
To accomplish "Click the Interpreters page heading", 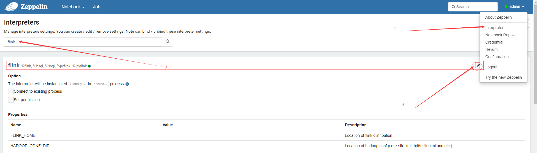I will tap(22, 22).
